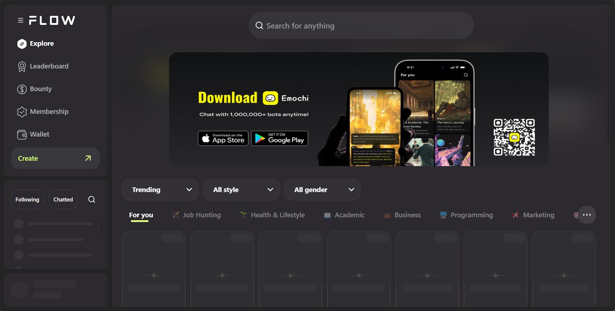Click the search icon beside Chatted
This screenshot has height=311, width=615.
click(x=92, y=199)
